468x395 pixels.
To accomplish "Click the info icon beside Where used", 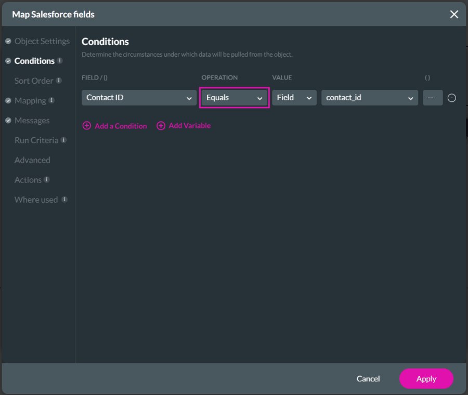I will click(64, 200).
